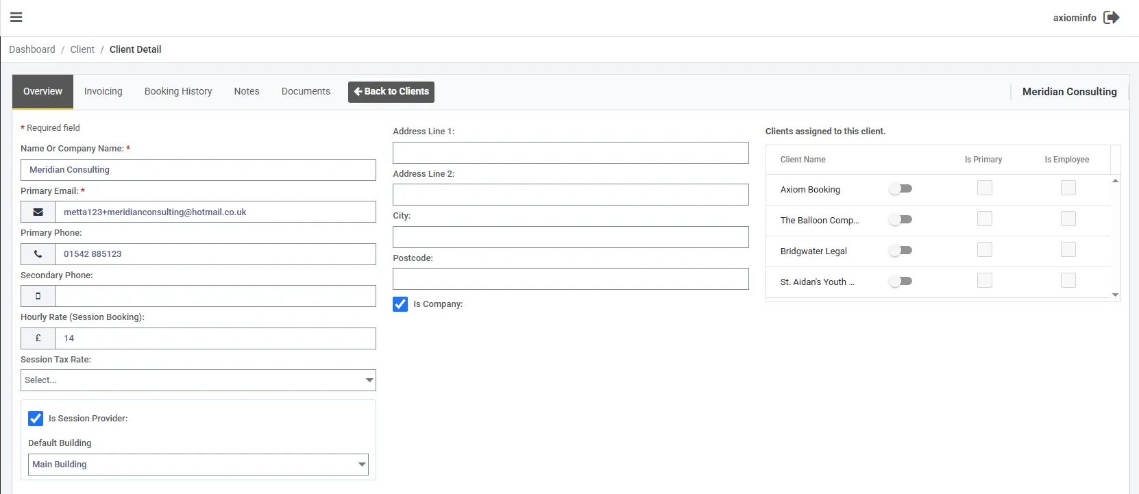Check Is Employee for The Balloon Comp...
Viewport: 1139px width, 494px height.
(1068, 219)
